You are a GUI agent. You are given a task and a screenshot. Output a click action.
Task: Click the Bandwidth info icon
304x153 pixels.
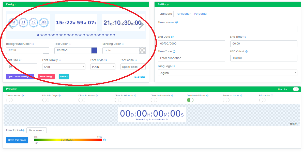click(x=104, y=139)
